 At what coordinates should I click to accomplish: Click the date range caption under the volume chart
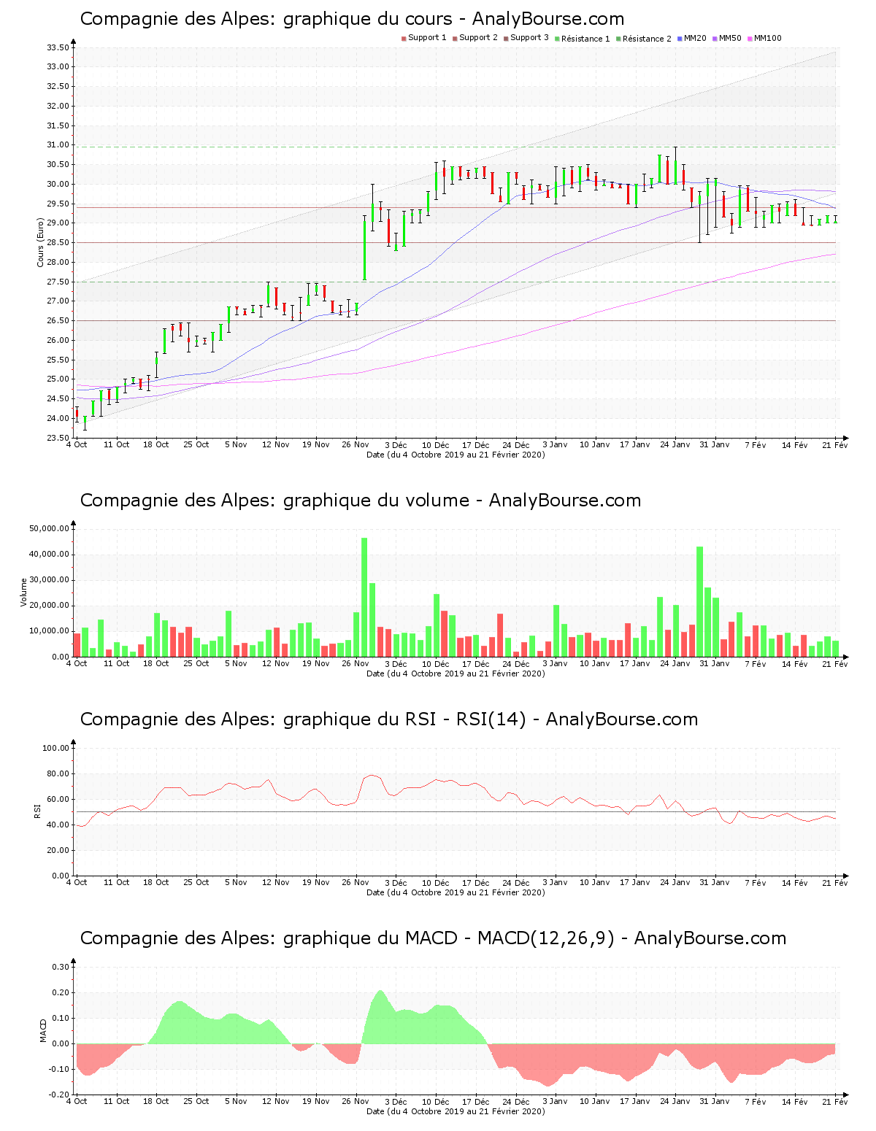456,673
